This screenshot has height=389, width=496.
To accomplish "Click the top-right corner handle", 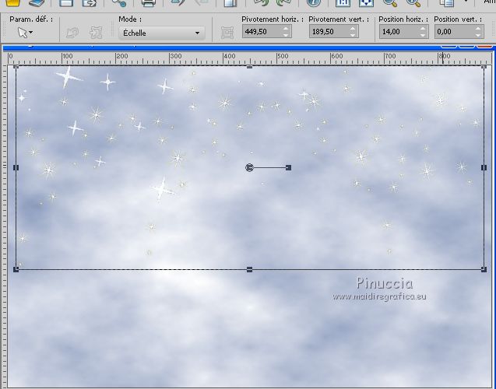I will pyautogui.click(x=484, y=67).
